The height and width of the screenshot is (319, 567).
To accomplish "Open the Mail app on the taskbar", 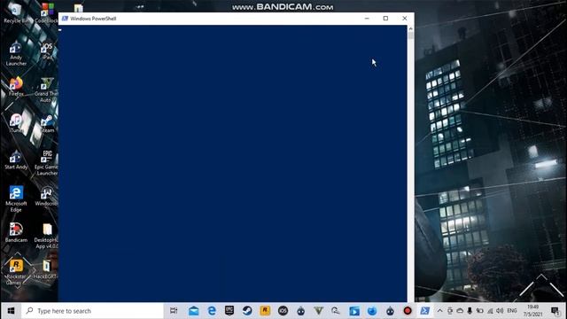I will coord(193,311).
